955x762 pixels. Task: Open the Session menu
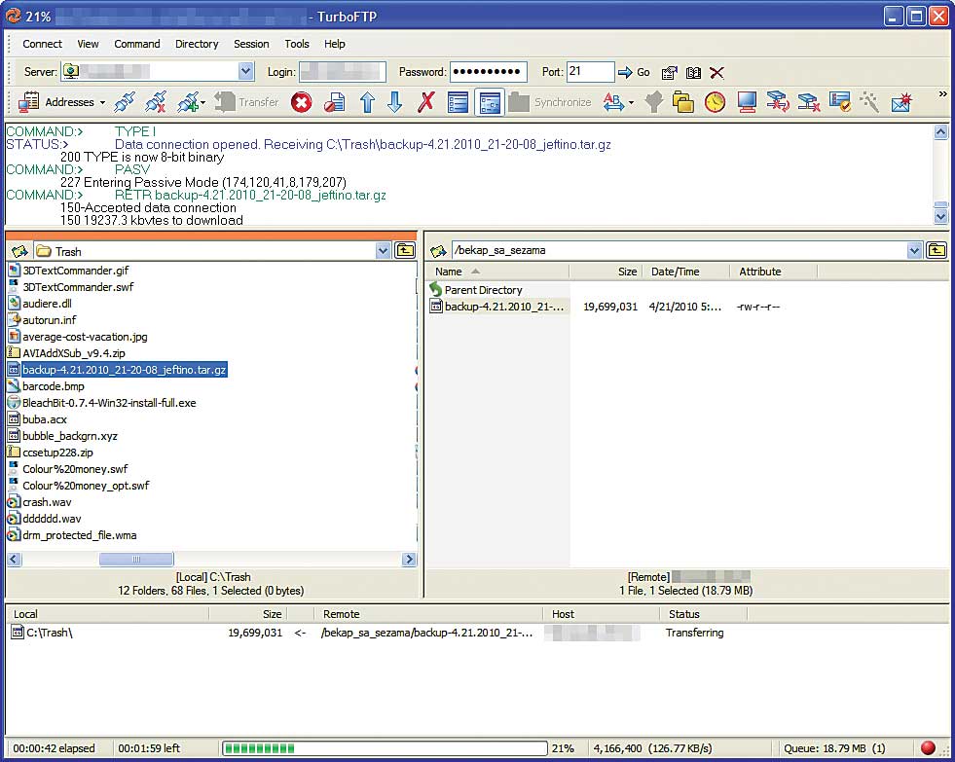click(x=251, y=44)
